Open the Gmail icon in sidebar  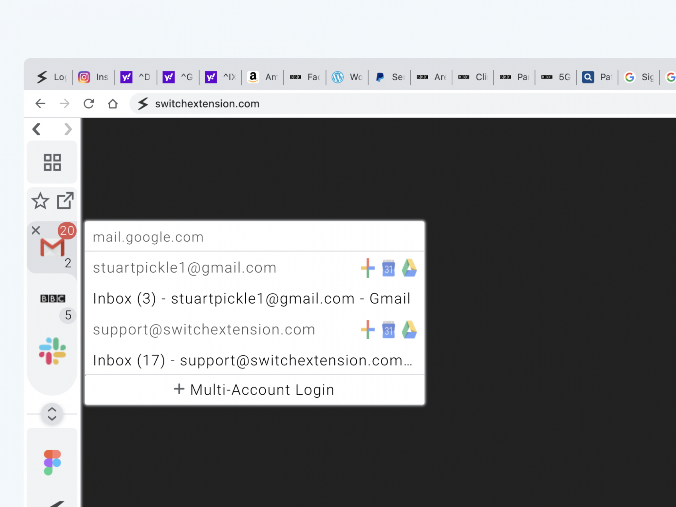(52, 247)
